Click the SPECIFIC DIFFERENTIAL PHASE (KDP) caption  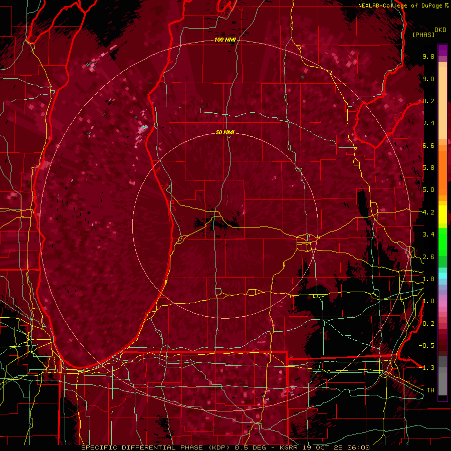156,447
